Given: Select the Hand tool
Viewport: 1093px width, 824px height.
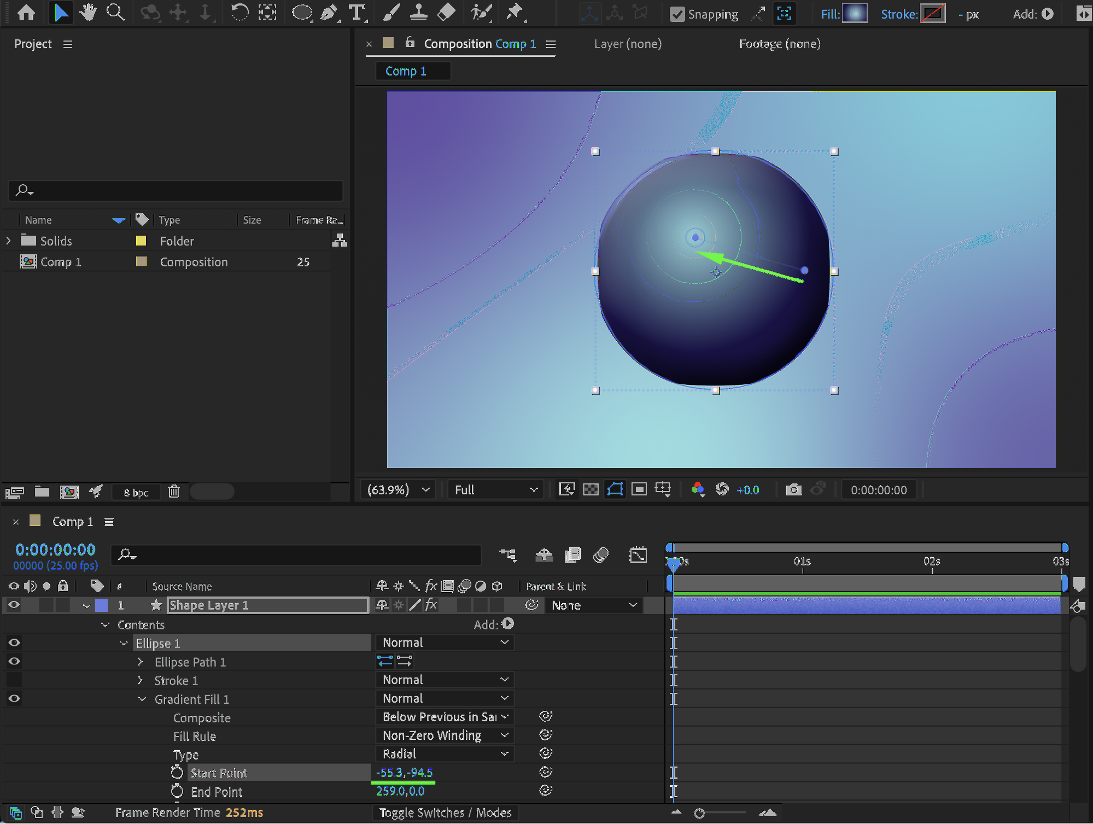Looking at the screenshot, I should pos(87,13).
